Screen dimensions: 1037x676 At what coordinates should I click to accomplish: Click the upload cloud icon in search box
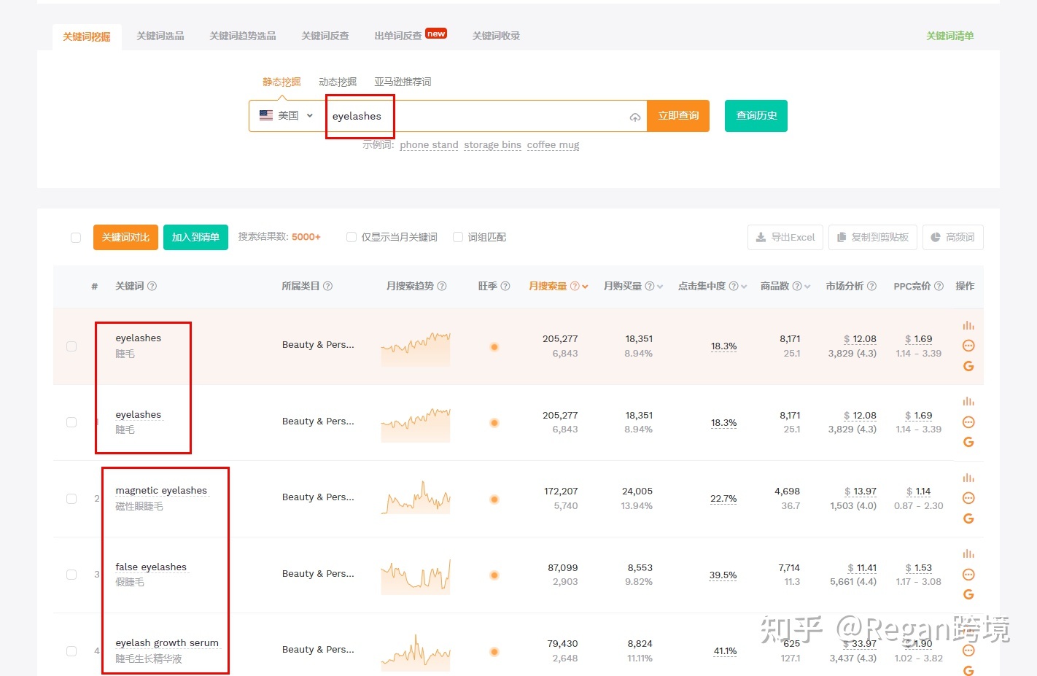click(x=635, y=117)
